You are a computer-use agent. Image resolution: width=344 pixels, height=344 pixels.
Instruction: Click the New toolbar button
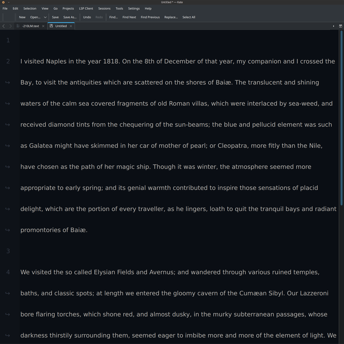pyautogui.click(x=22, y=17)
